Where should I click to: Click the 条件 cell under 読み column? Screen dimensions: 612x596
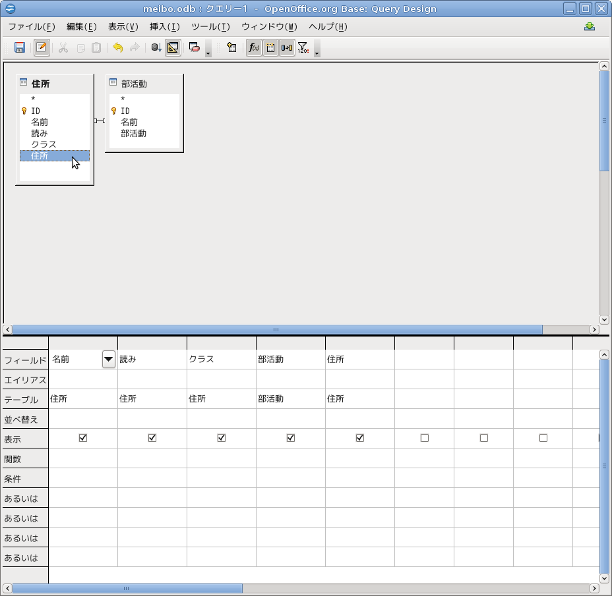(152, 478)
